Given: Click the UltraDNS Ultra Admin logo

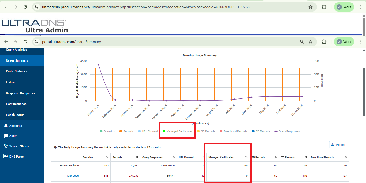Looking at the screenshot, I should (35, 26).
